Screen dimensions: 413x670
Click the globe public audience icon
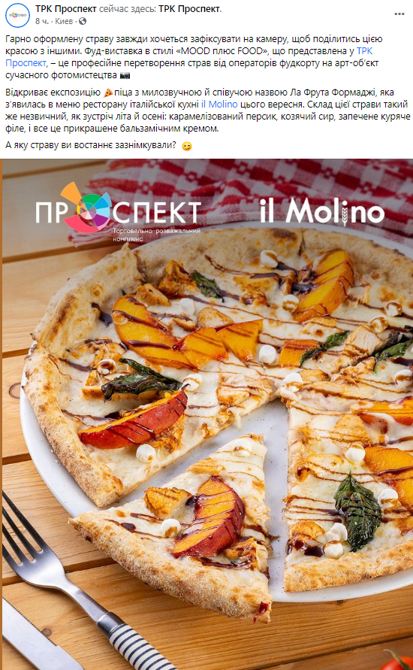click(83, 21)
